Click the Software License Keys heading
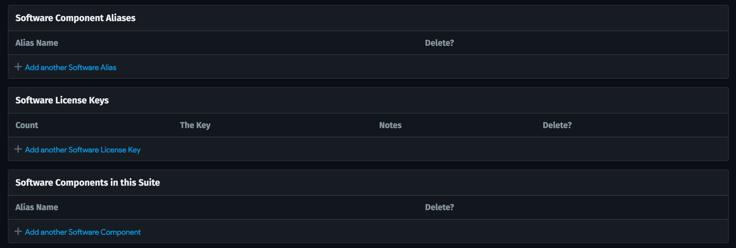 point(62,100)
